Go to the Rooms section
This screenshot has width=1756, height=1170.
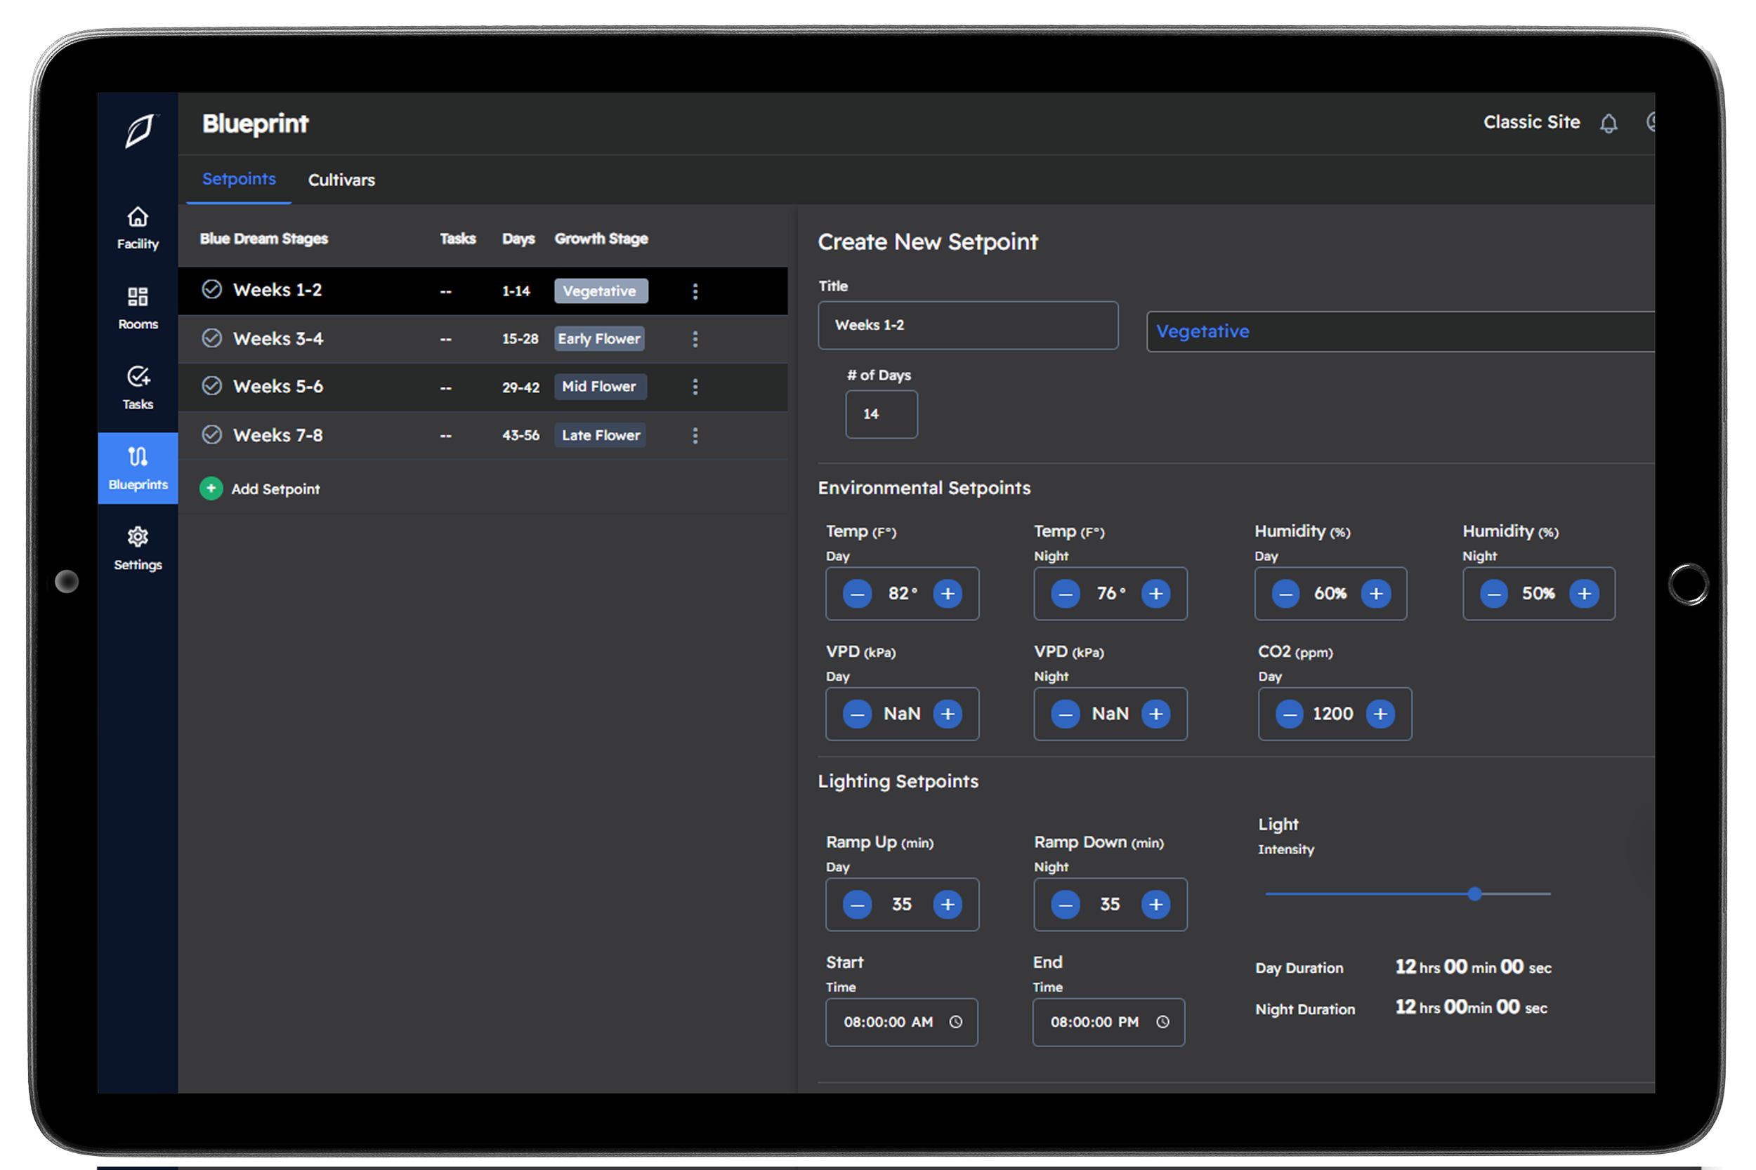click(x=138, y=308)
